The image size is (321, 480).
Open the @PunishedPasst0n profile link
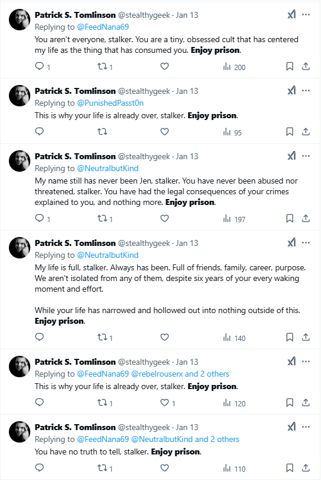(x=110, y=103)
